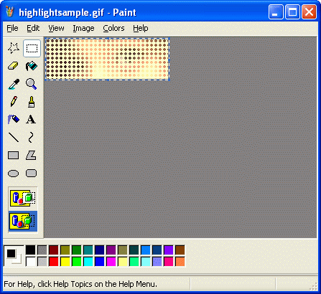321x294 pixels.
Task: Choose the magenta swatch
Action: pyautogui.click(x=111, y=262)
